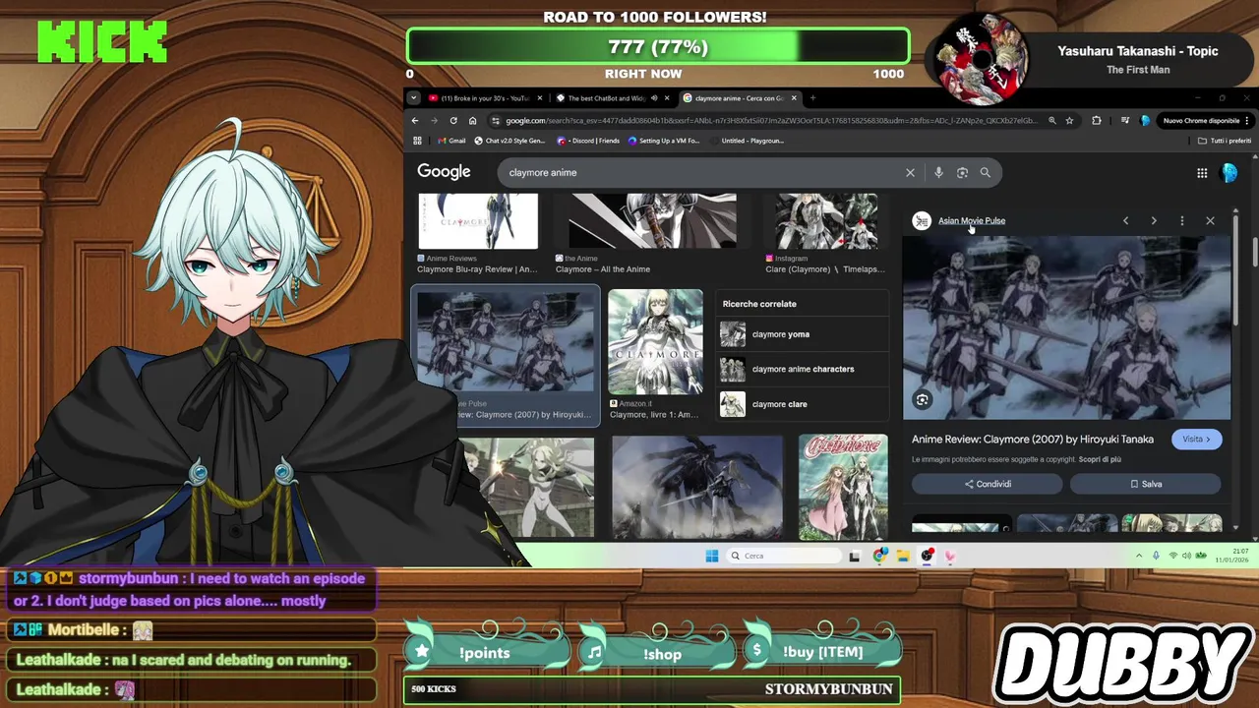This screenshot has height=708, width=1259.
Task: Open the Amazon.it Claymore livre thumbnail
Action: (655, 341)
